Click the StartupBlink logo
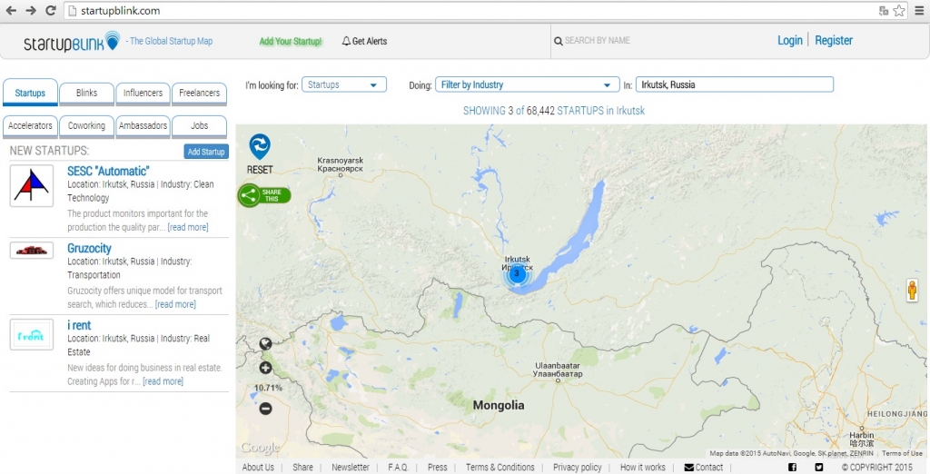Screen dimensions: 930x474 click(72, 42)
